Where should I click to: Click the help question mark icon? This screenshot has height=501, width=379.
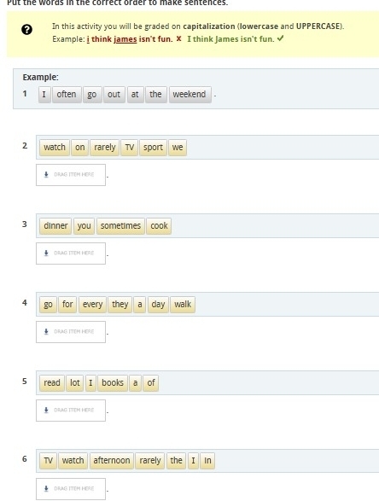pos(26,30)
